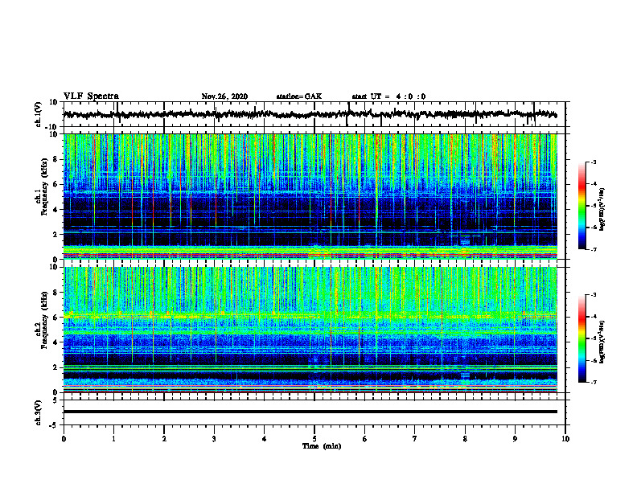Click the "-3" tick on ch.2 color bar
Screen dimensions: 637x492
click(x=594, y=295)
